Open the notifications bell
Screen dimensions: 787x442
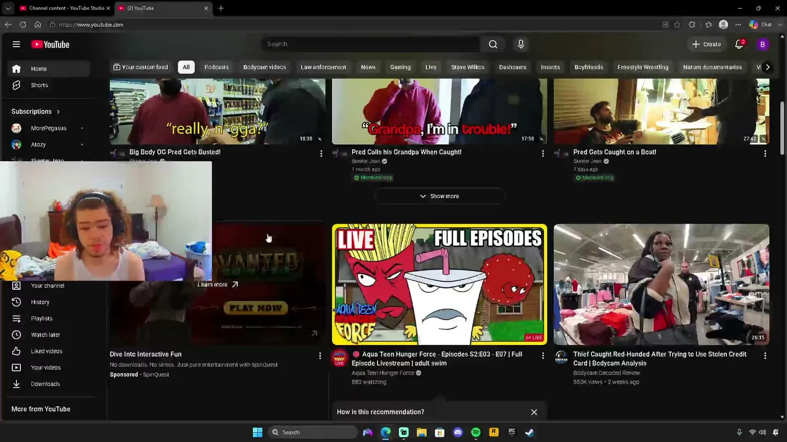pos(740,44)
